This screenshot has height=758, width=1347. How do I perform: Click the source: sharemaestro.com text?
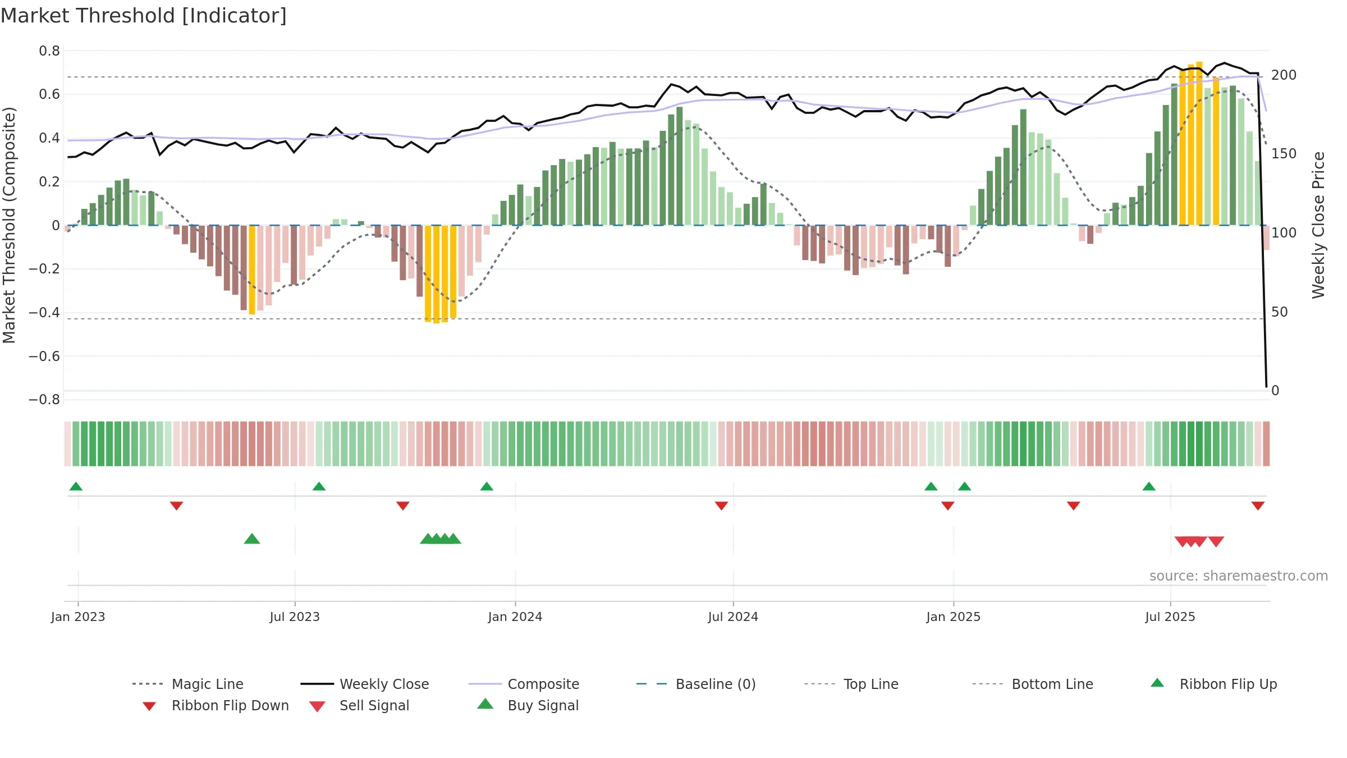[x=1239, y=576]
